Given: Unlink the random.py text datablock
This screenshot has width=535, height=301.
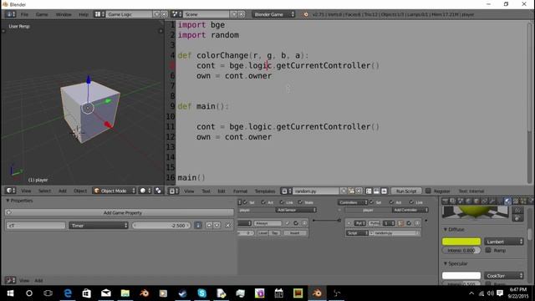Looking at the screenshot, I should 359,191.
